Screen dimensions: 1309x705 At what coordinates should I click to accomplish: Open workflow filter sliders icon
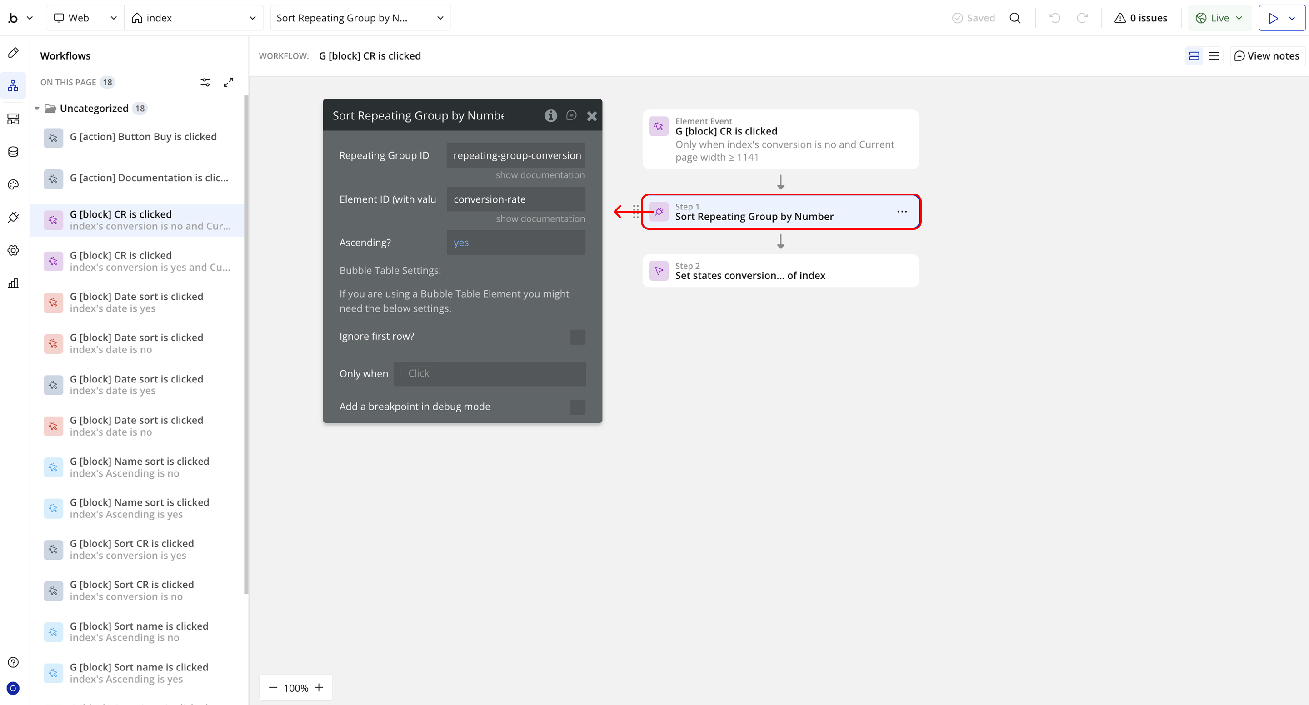pyautogui.click(x=205, y=82)
